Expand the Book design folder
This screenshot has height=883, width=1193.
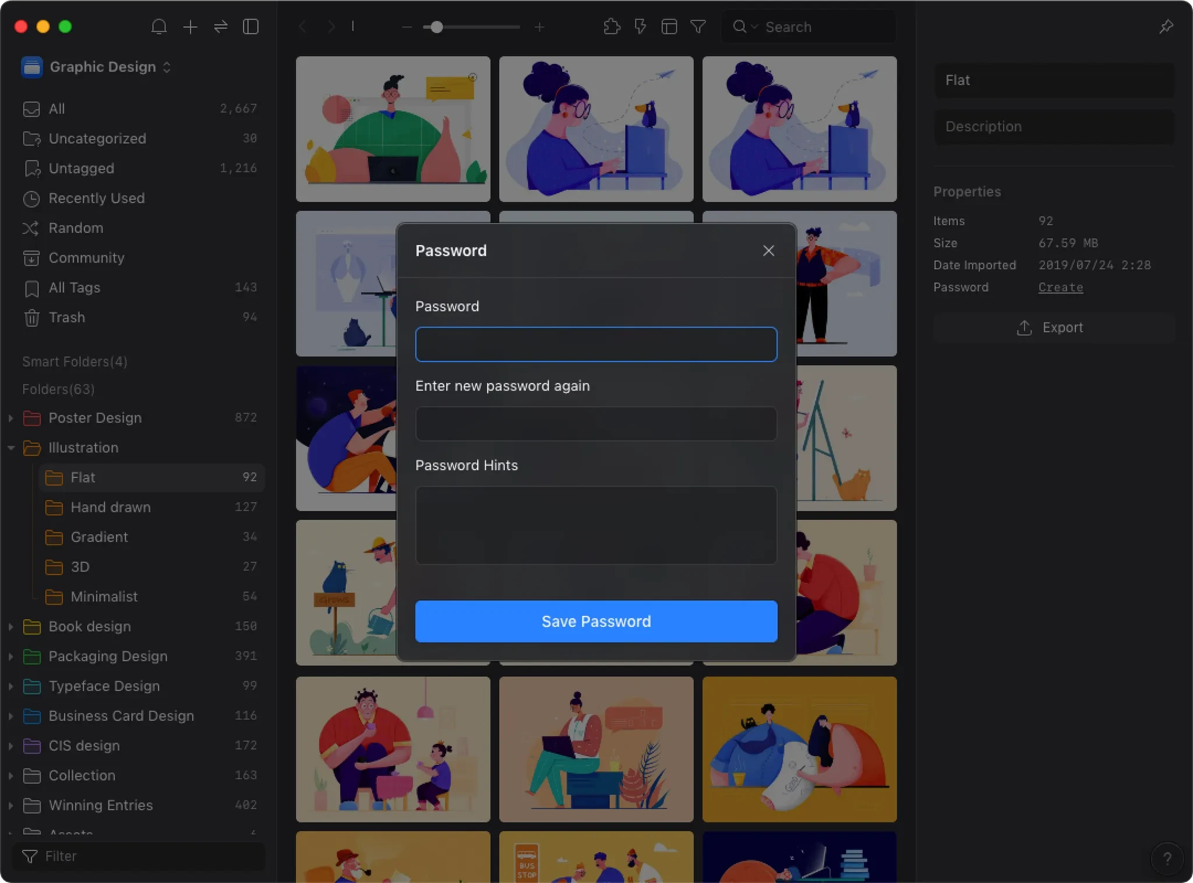click(10, 627)
